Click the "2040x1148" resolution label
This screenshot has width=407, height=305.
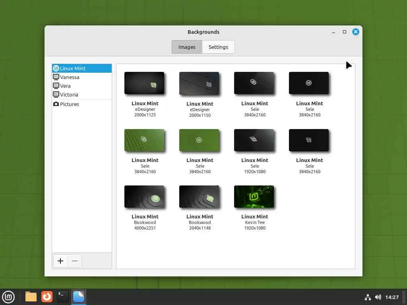pyautogui.click(x=200, y=228)
